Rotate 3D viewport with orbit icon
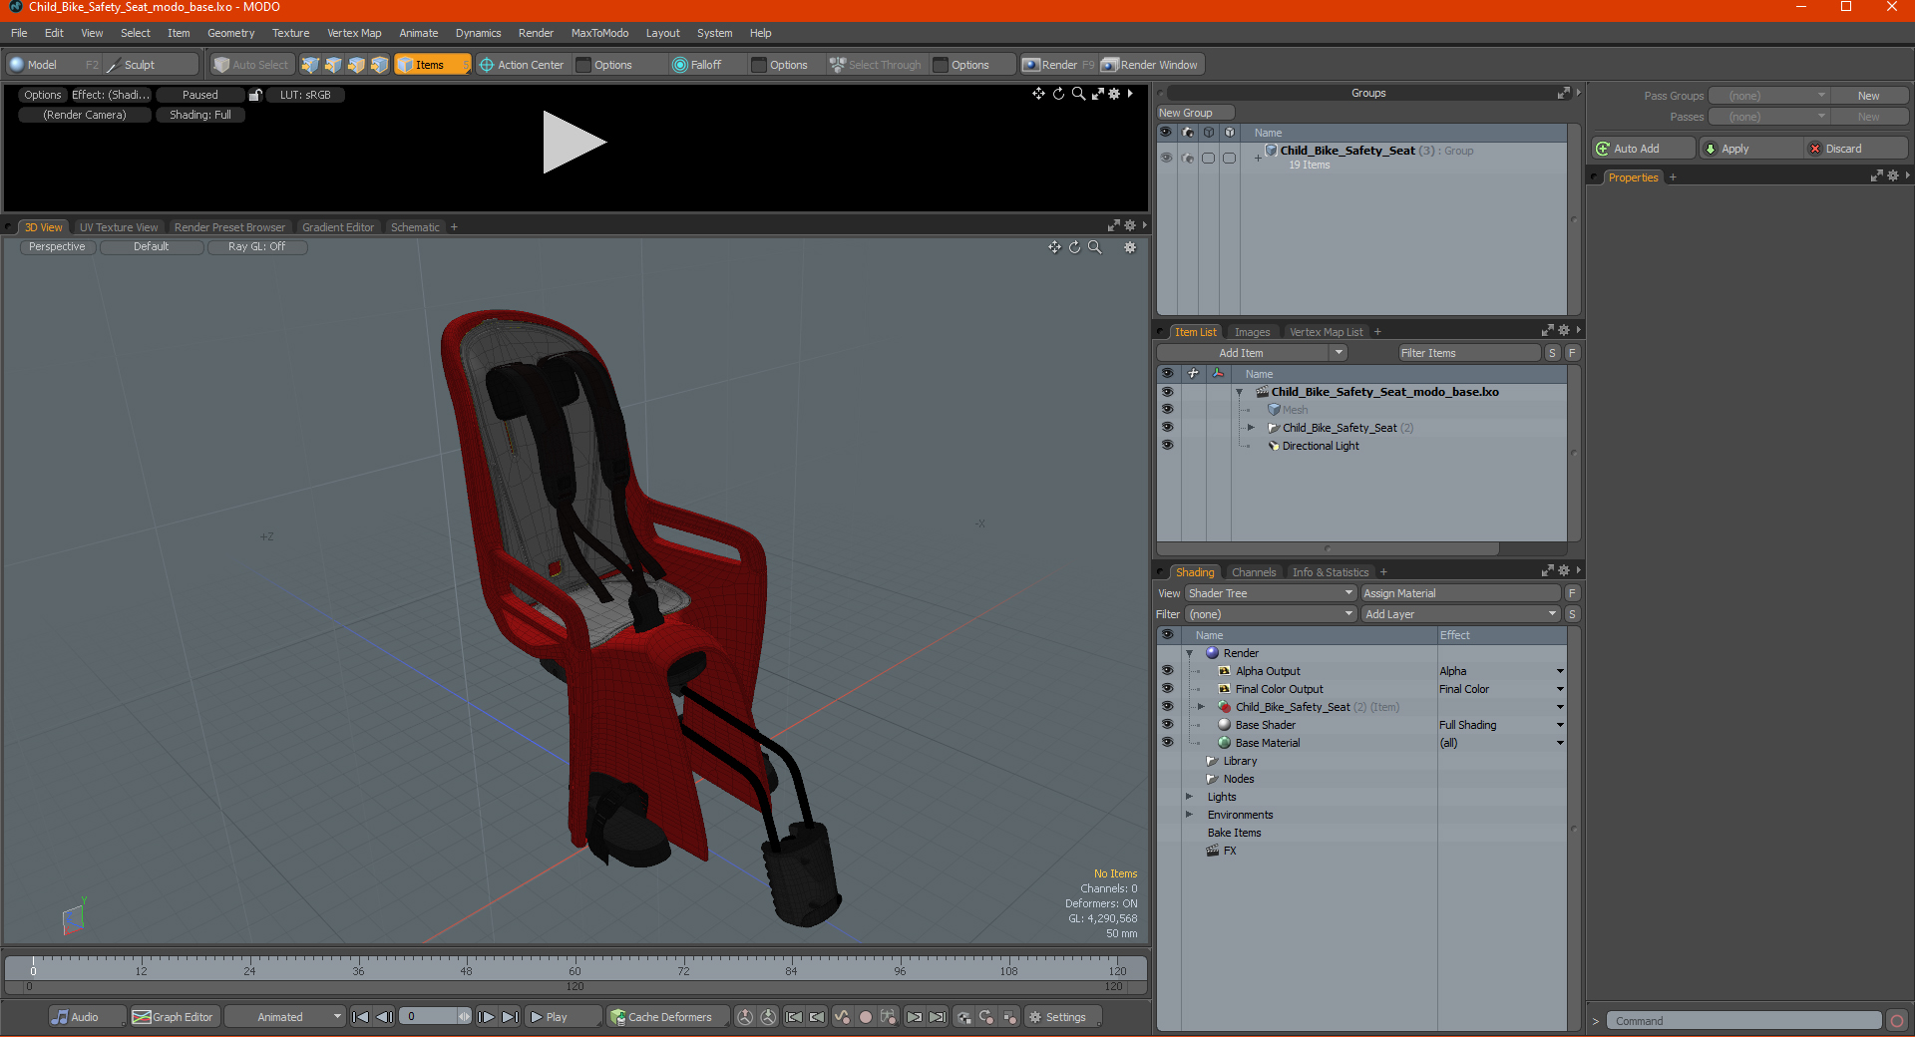The width and height of the screenshot is (1915, 1037). coord(1074,247)
